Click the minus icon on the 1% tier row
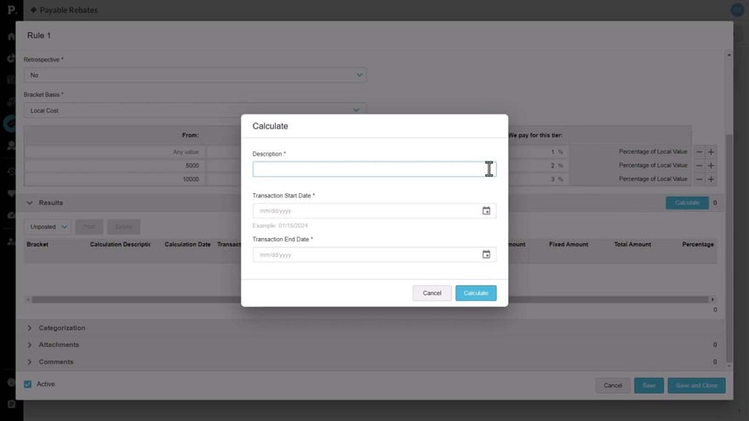 [x=700, y=151]
